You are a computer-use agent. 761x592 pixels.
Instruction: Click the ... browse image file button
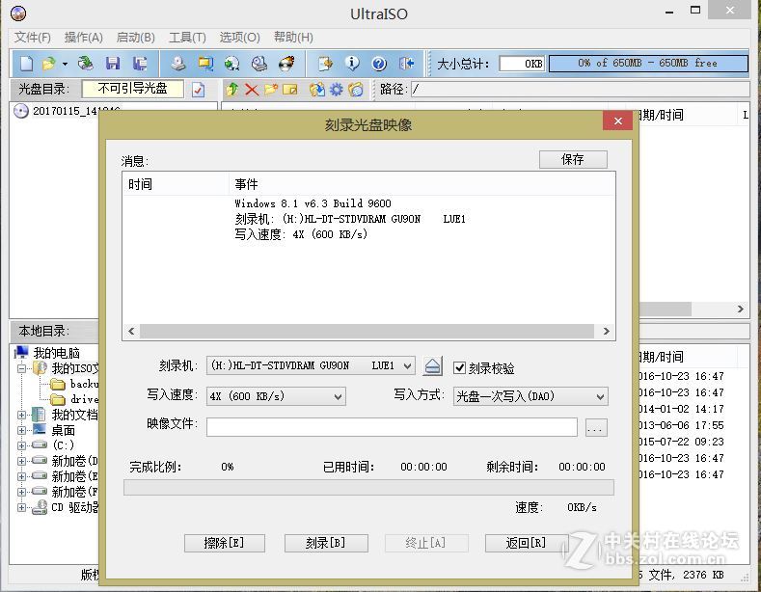[596, 427]
